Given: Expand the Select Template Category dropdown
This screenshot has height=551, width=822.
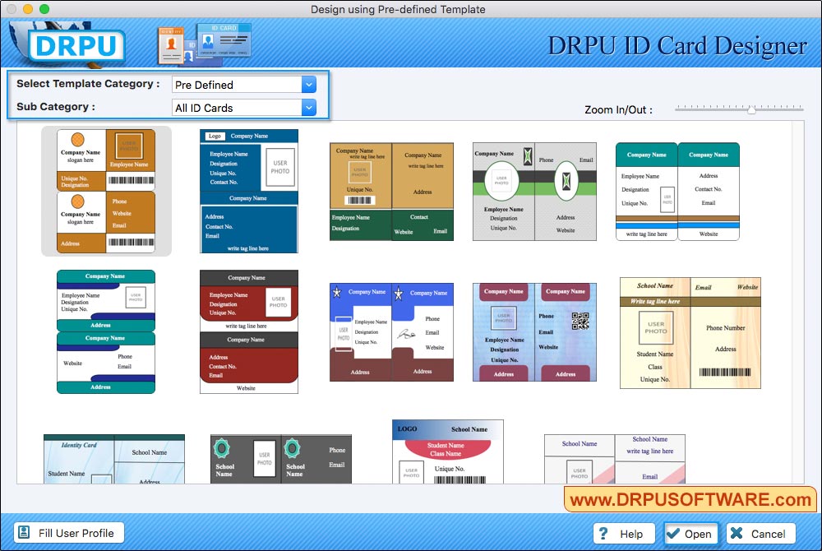Looking at the screenshot, I should click(308, 85).
